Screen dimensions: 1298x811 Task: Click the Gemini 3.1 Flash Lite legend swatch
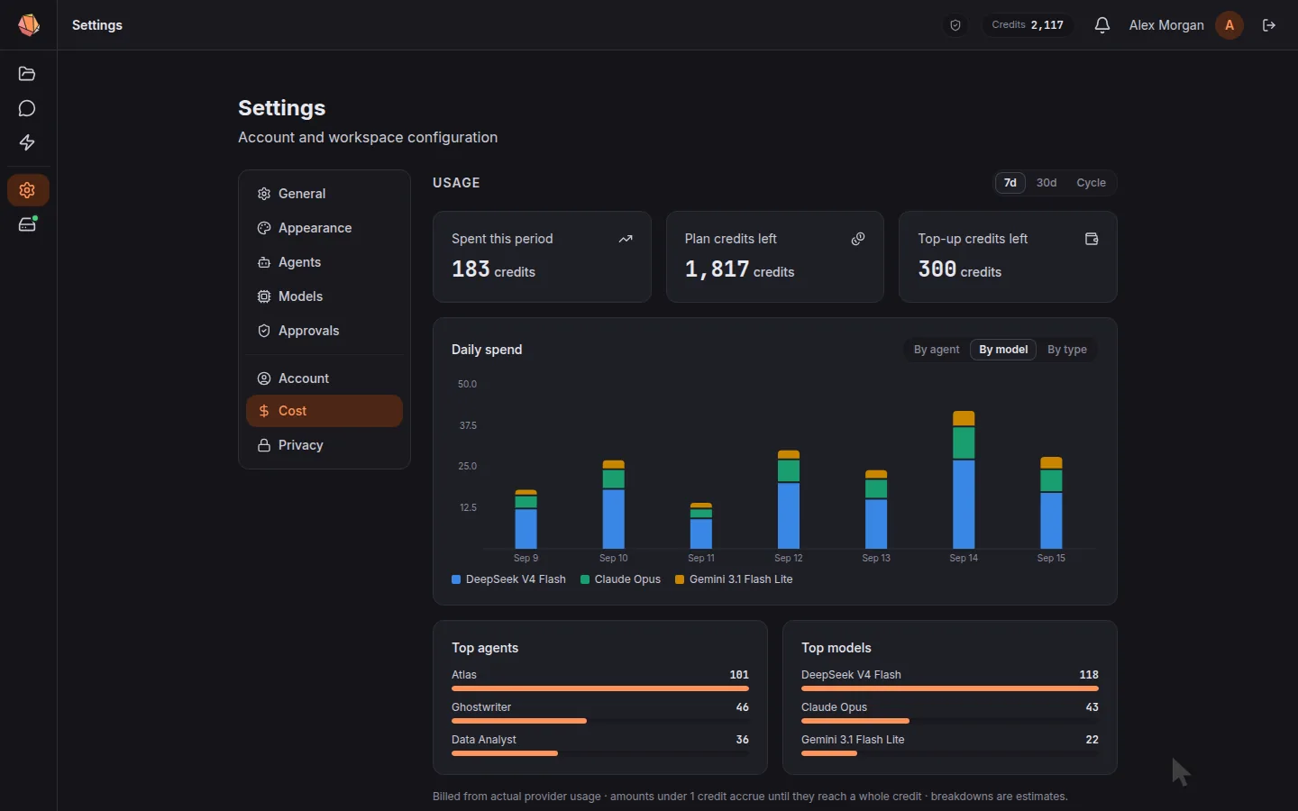tap(680, 579)
